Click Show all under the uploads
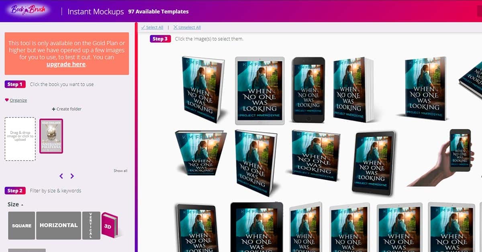 pos(120,171)
